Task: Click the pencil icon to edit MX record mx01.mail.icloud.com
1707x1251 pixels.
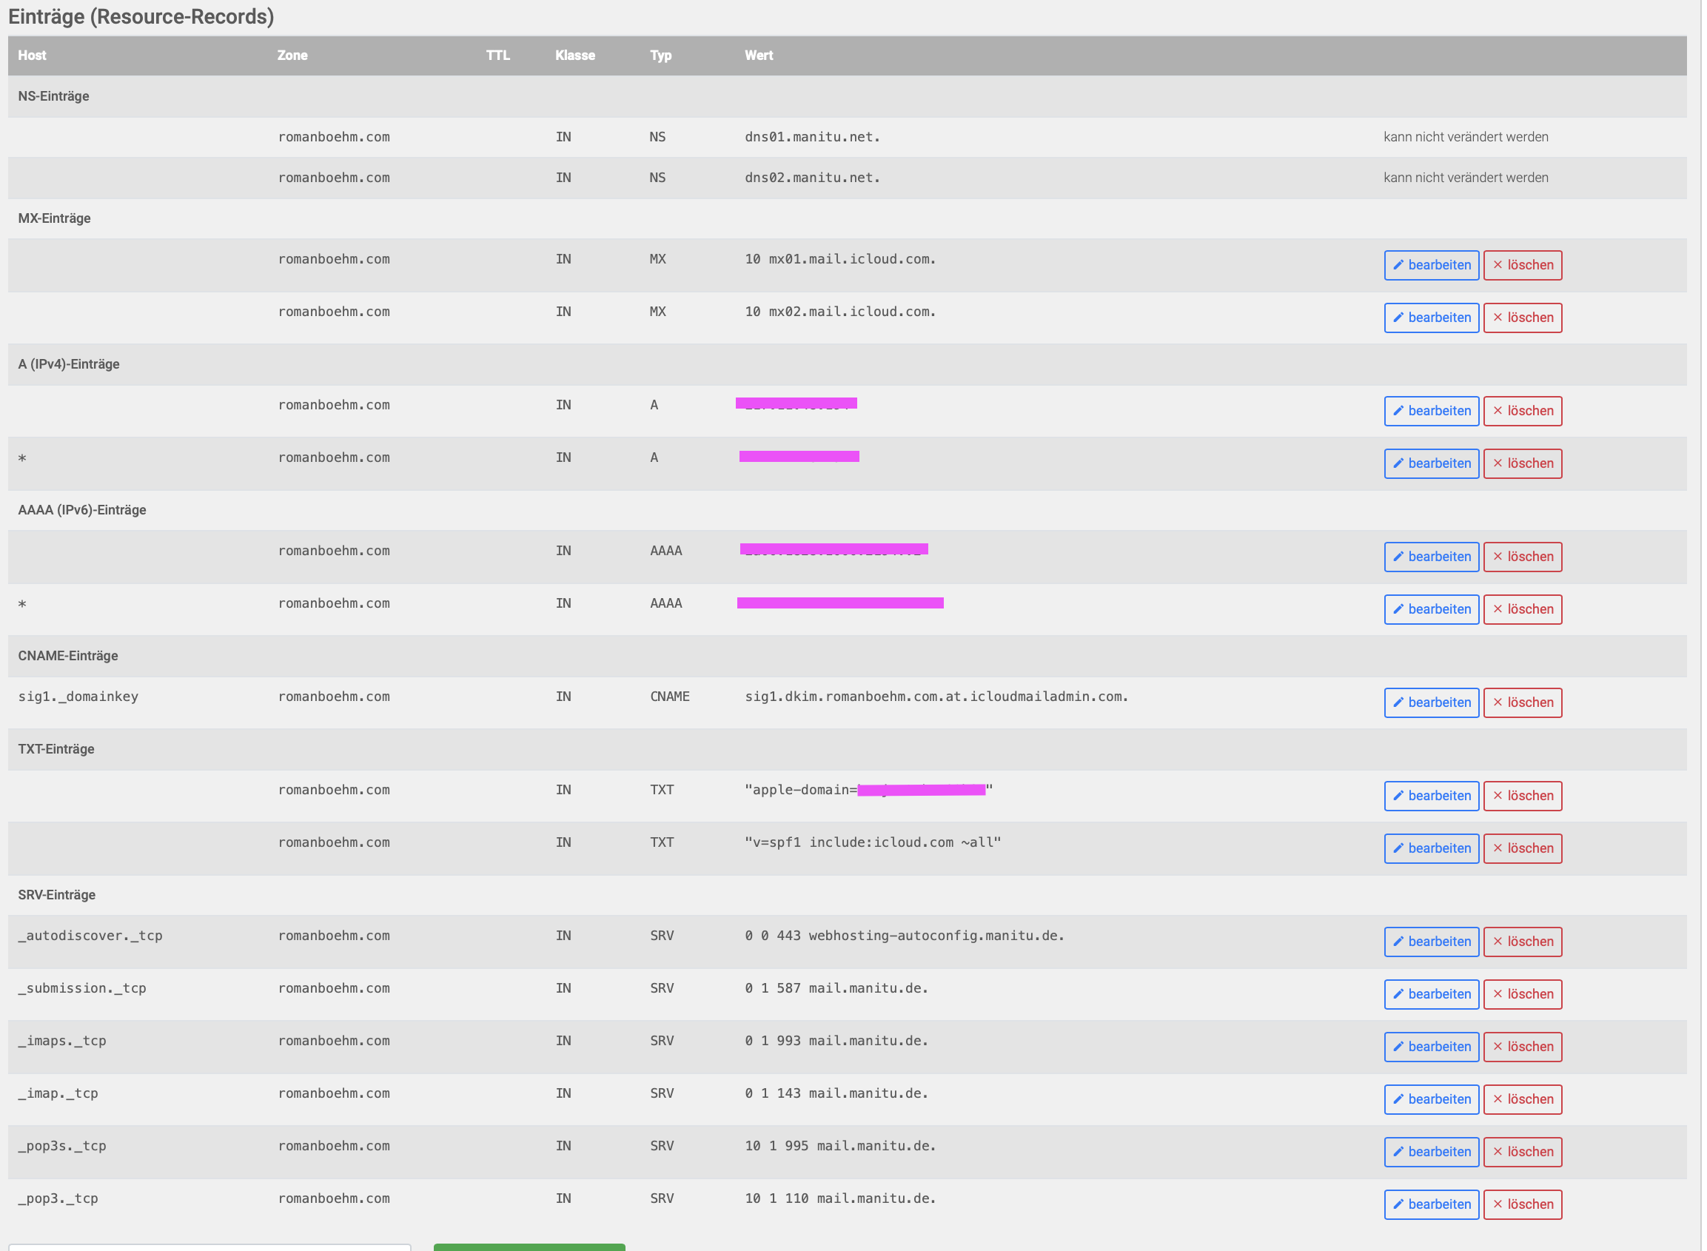Action: (1399, 265)
